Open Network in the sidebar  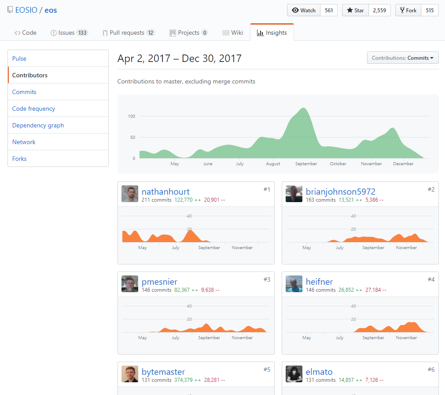(x=58, y=142)
